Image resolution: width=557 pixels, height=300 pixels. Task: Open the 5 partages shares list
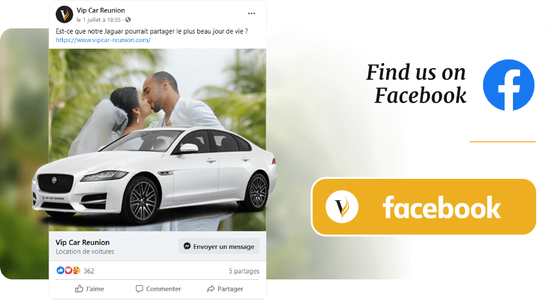pyautogui.click(x=244, y=271)
